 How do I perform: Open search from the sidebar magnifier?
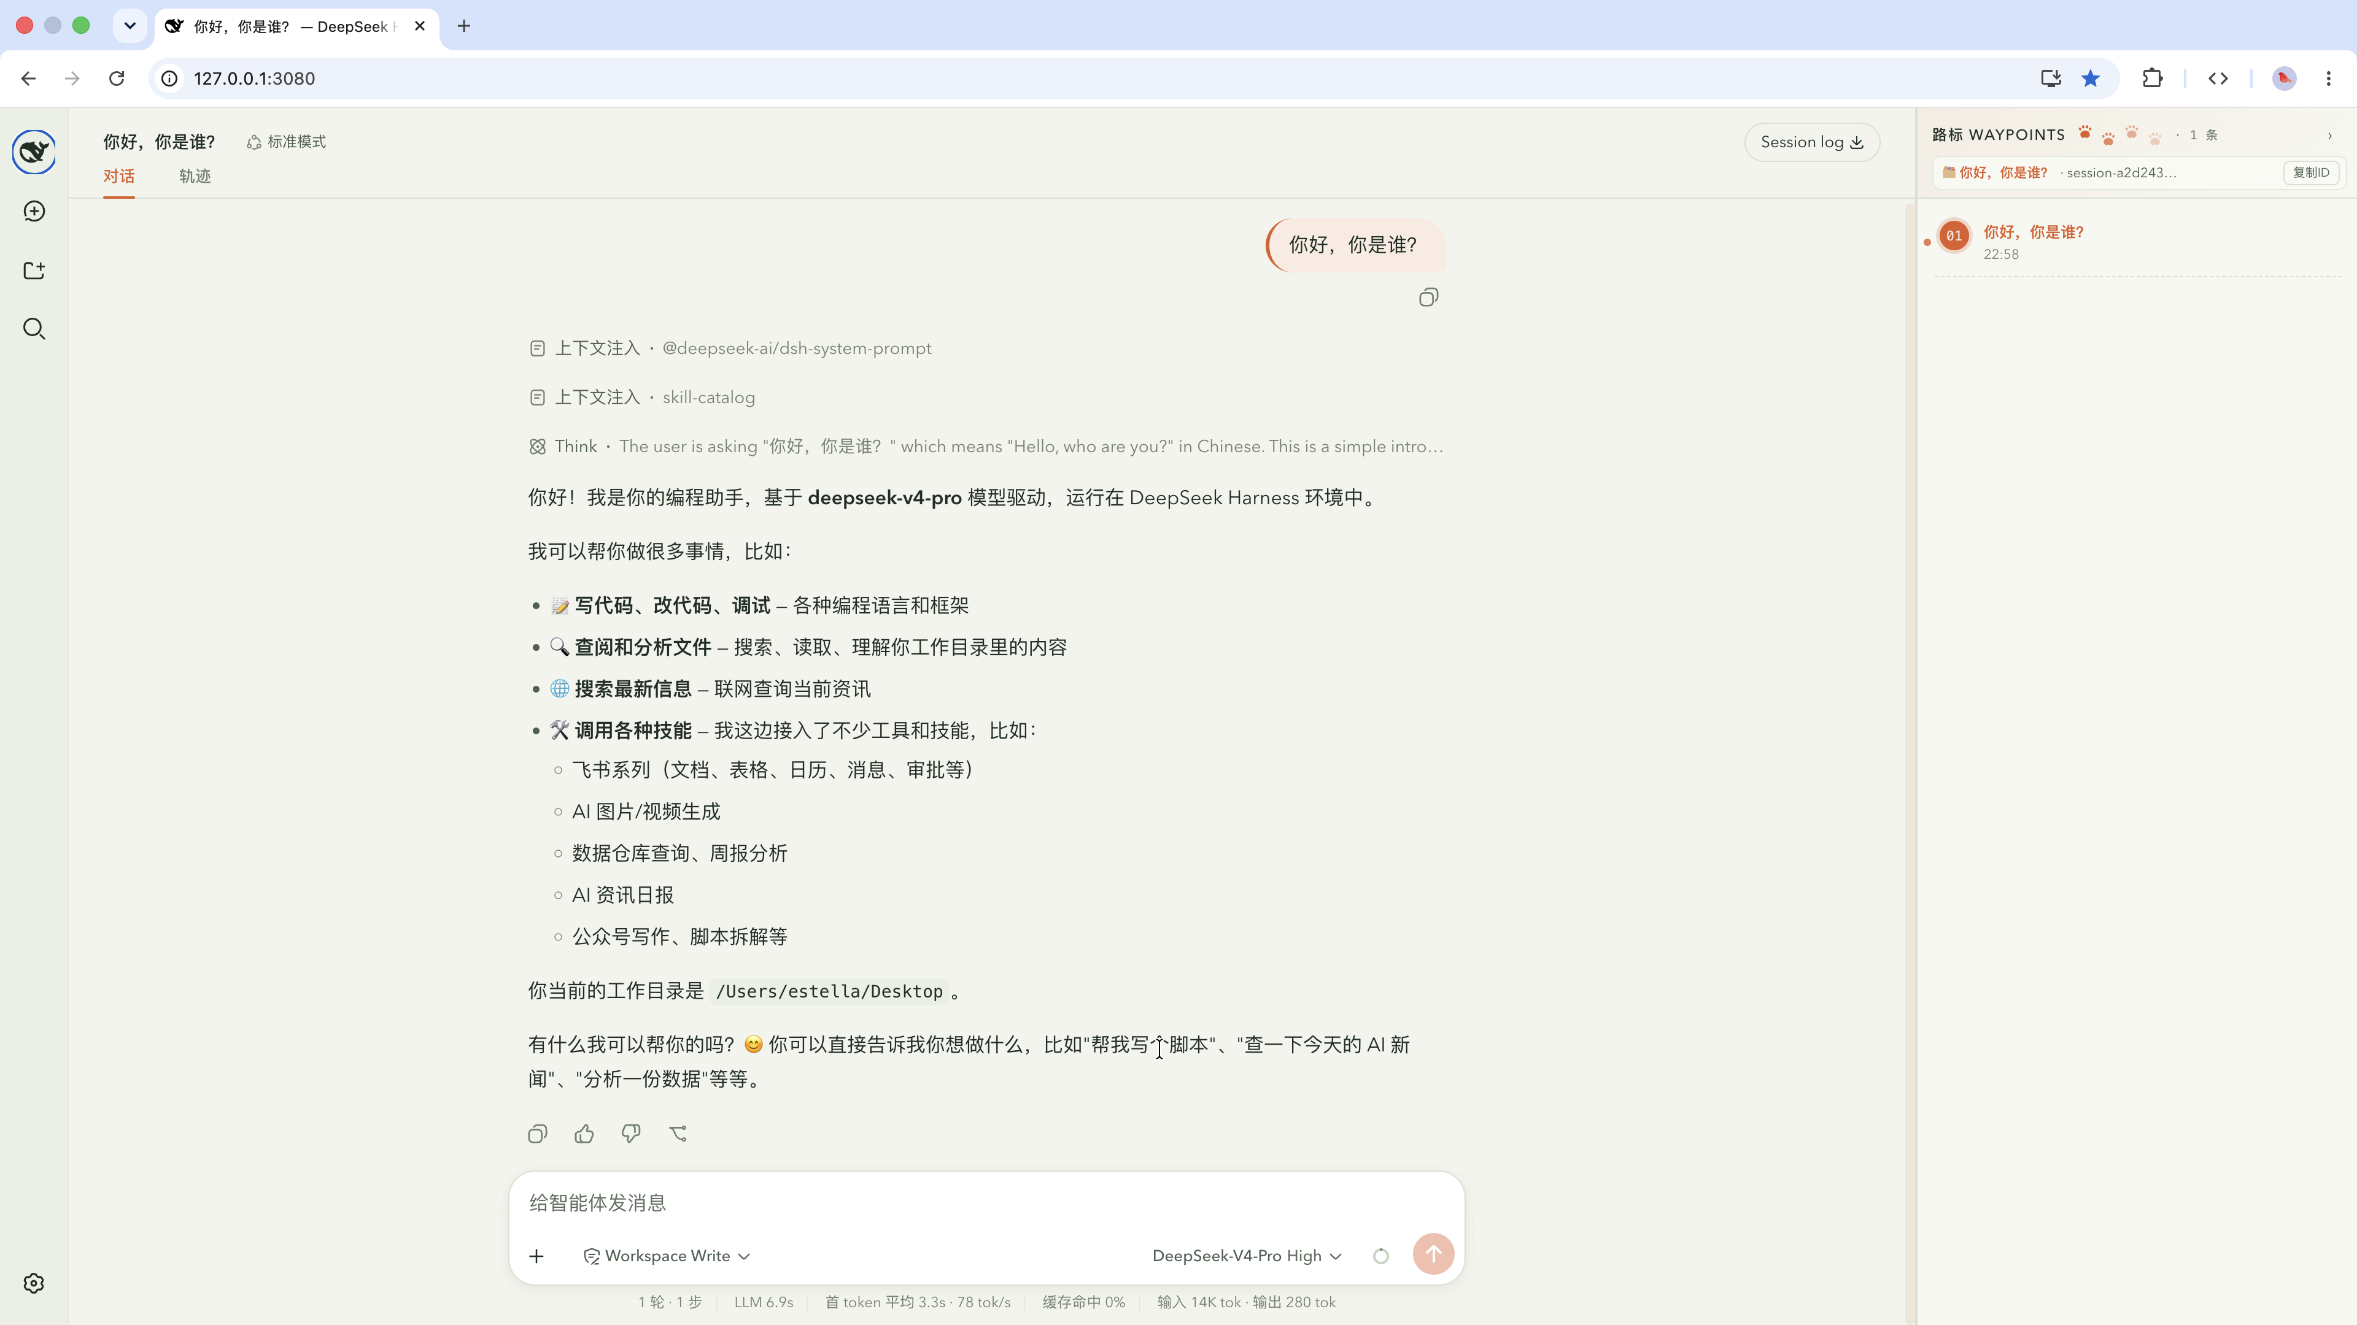[x=34, y=329]
